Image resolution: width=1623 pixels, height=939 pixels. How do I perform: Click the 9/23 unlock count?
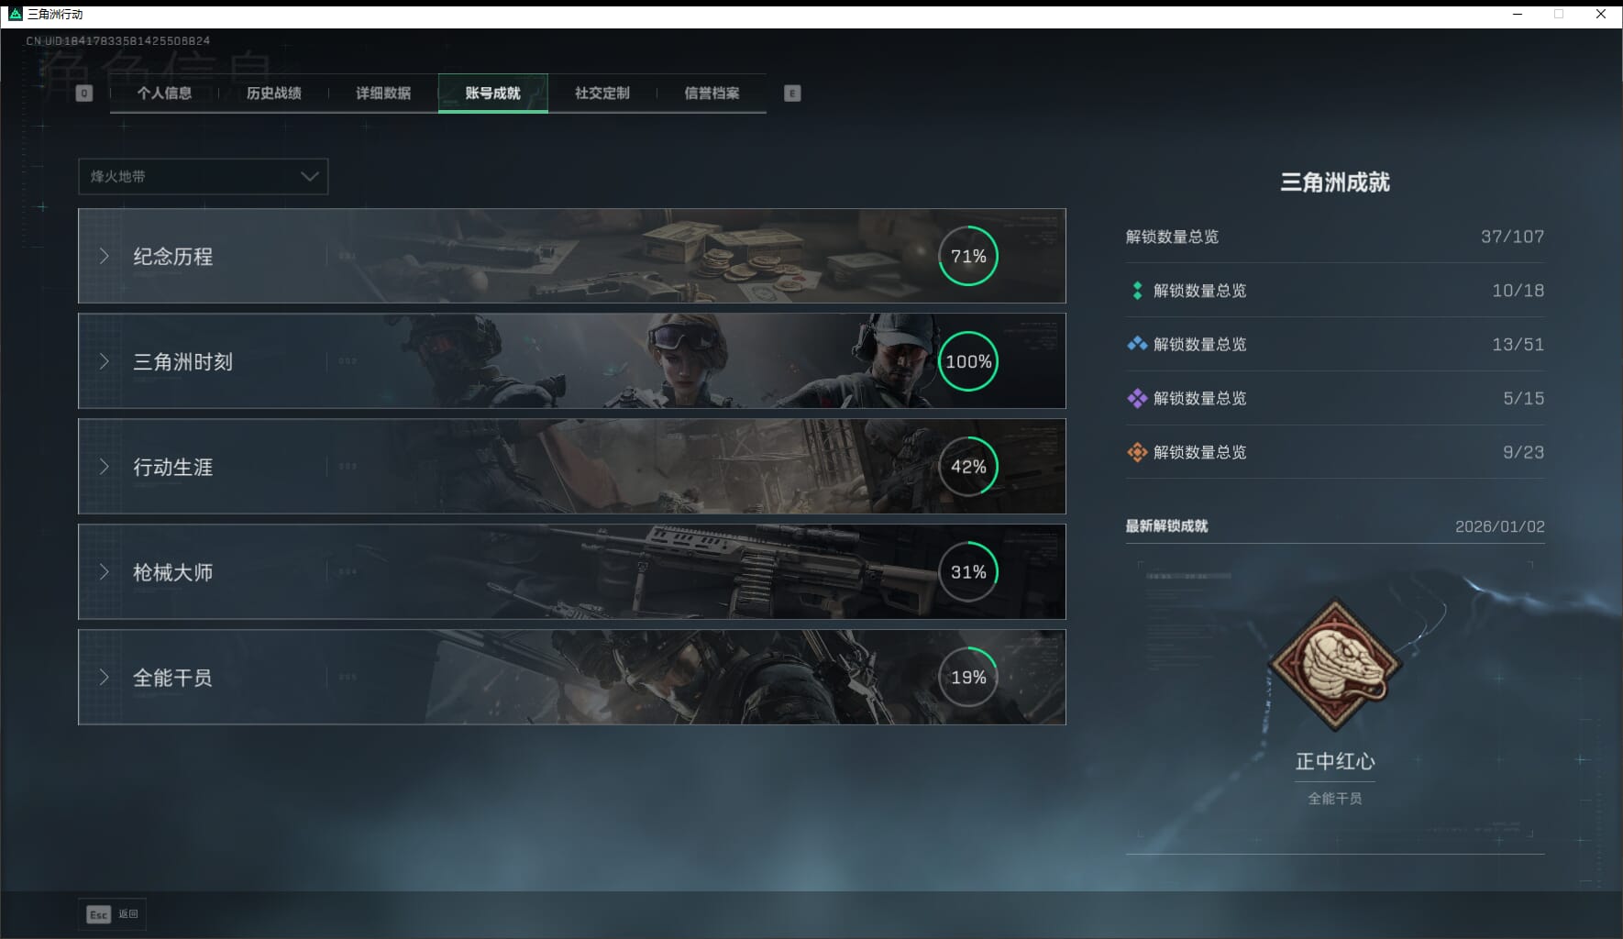(x=1523, y=452)
